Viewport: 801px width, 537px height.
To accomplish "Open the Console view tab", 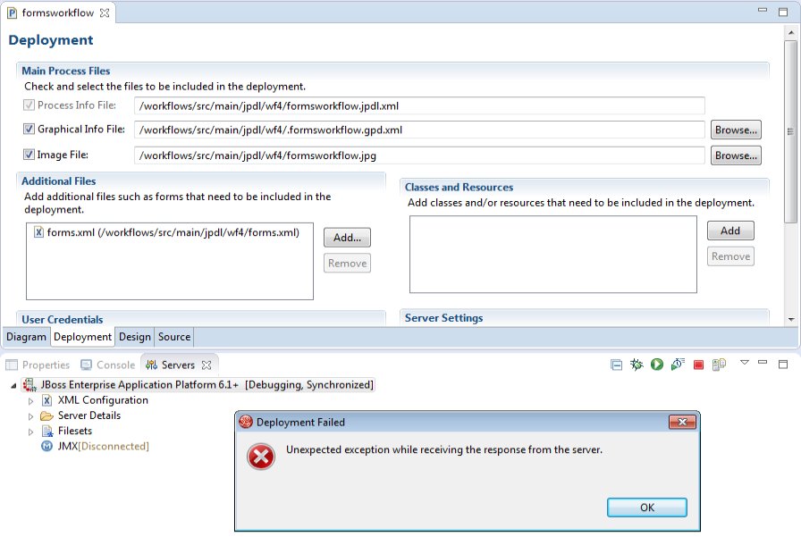I will (108, 365).
